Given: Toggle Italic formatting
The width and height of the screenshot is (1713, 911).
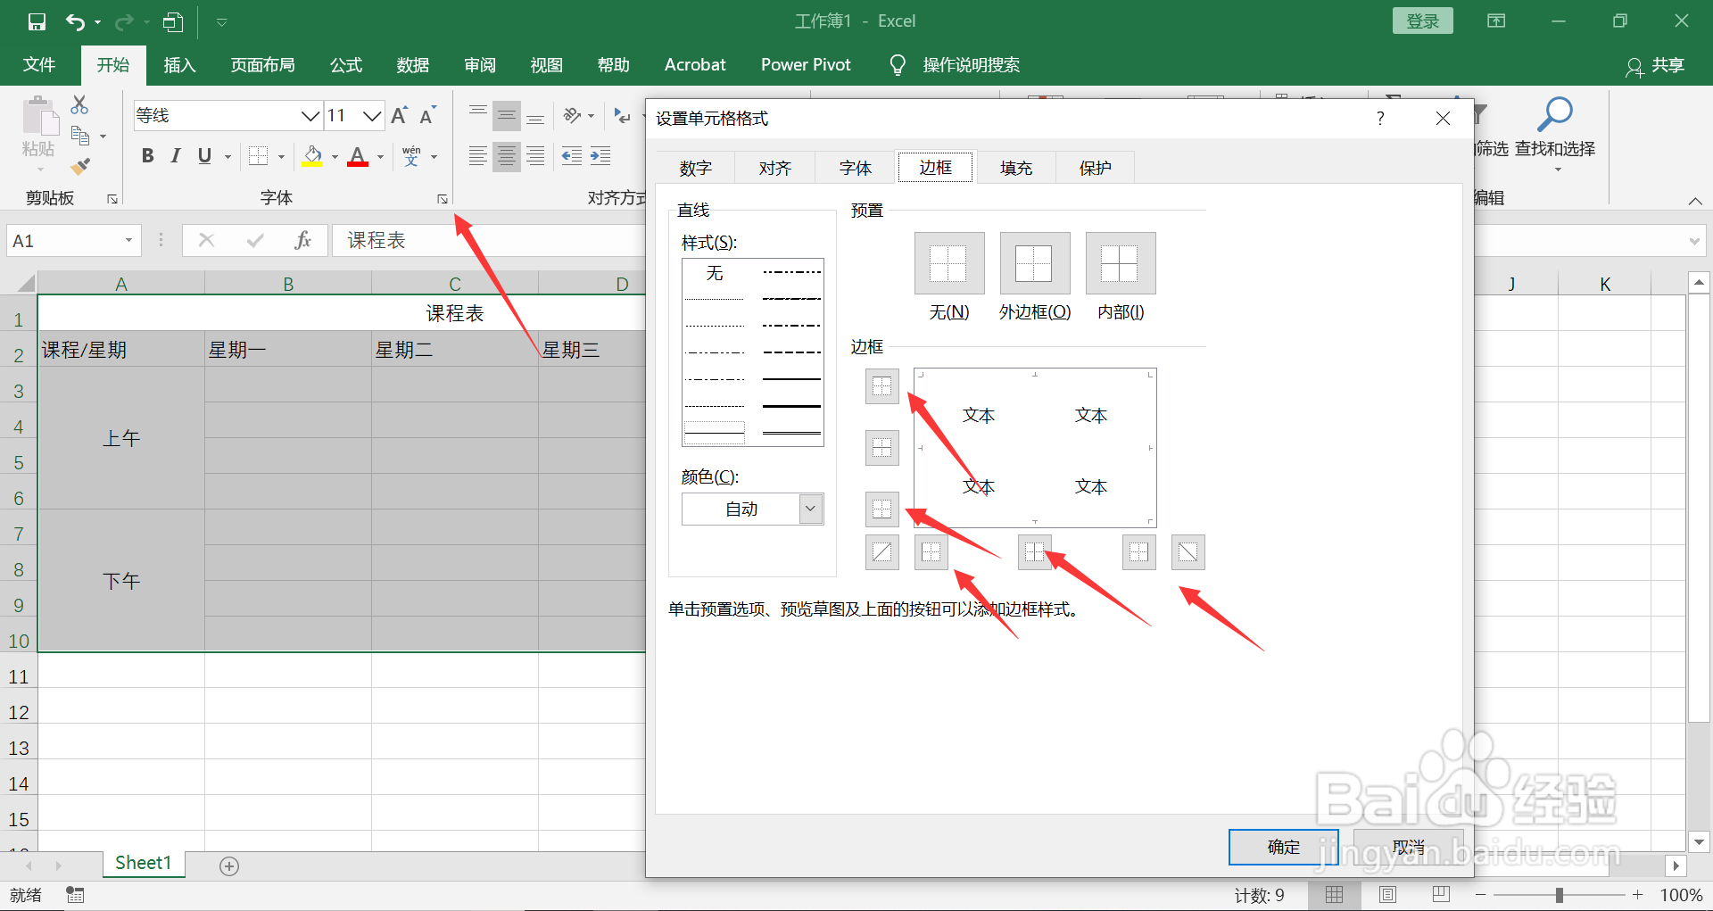Looking at the screenshot, I should [176, 156].
